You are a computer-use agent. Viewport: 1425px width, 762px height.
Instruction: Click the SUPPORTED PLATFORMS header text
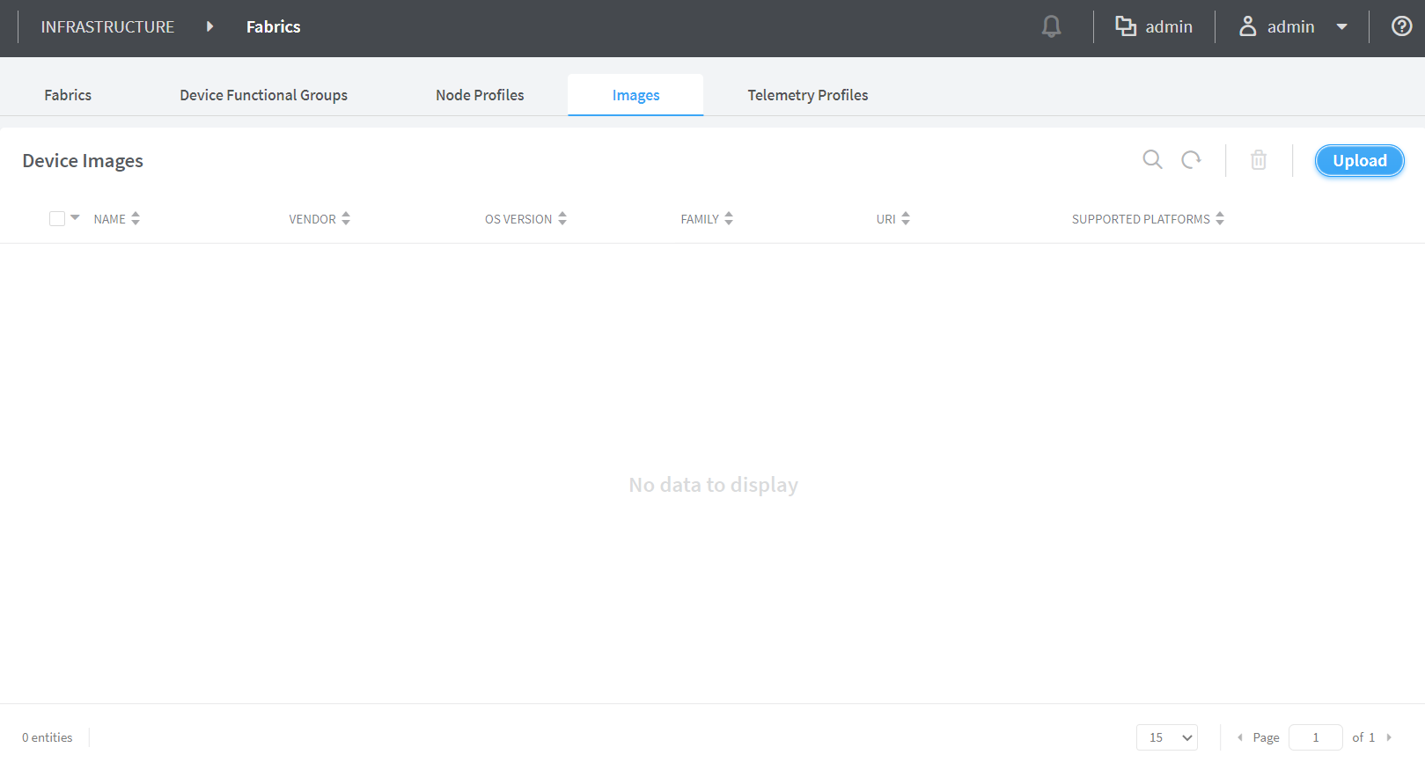coord(1141,219)
